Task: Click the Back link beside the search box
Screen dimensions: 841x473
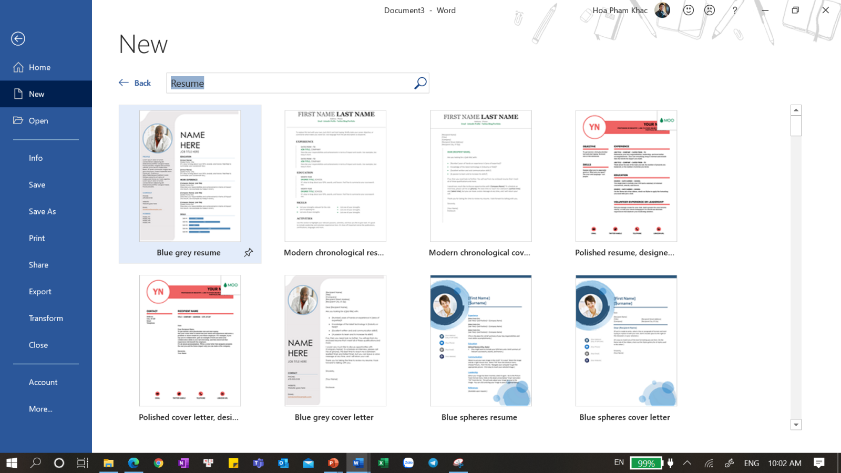Action: coord(135,83)
